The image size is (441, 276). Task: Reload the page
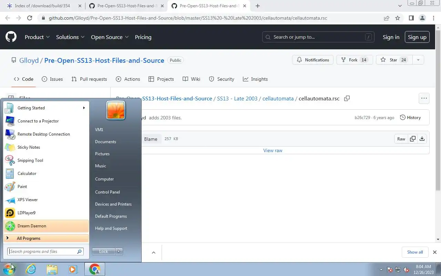(30, 18)
